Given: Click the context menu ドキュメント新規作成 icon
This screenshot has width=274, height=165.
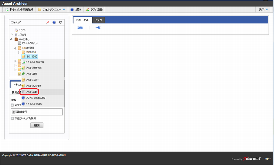Looking at the screenshot, I should pos(23,62).
